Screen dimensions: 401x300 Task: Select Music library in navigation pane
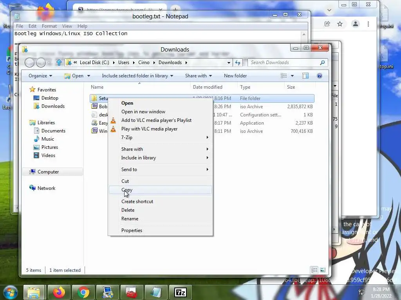tap(47, 139)
